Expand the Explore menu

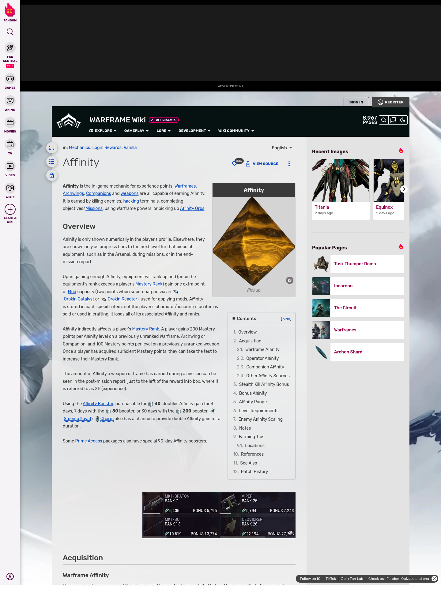103,131
